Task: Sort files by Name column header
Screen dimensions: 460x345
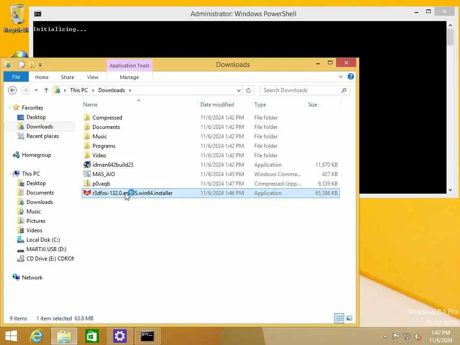Action: tap(139, 104)
